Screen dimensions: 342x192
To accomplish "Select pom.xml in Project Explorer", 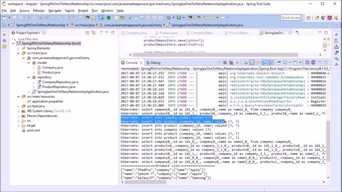I will click(x=33, y=130).
